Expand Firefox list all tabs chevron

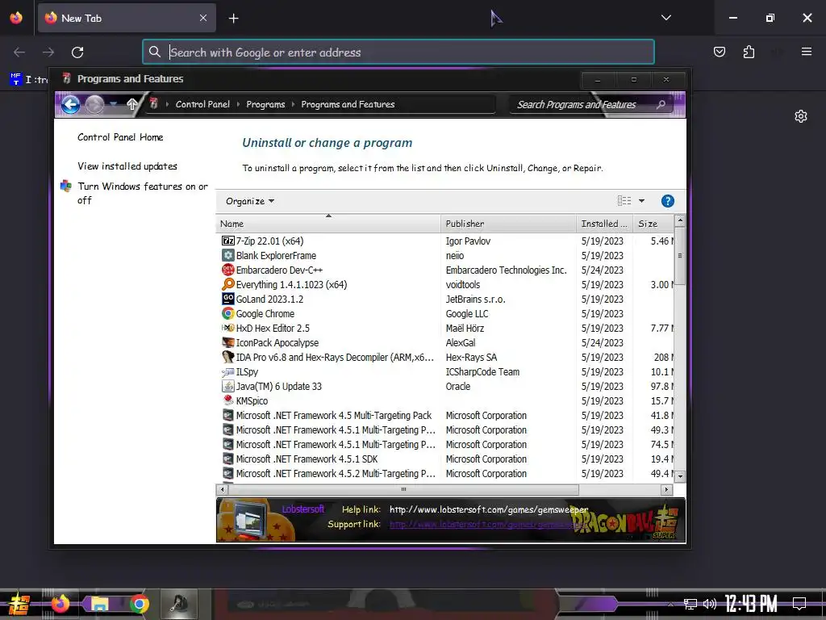coord(666,18)
